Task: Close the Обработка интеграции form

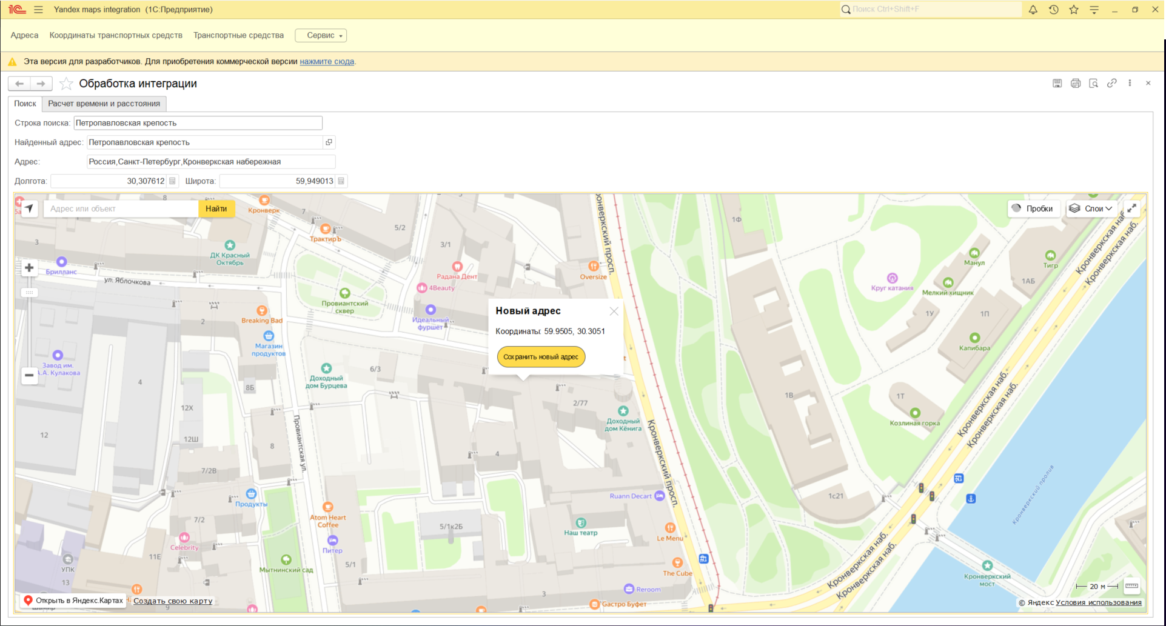Action: [x=1148, y=83]
